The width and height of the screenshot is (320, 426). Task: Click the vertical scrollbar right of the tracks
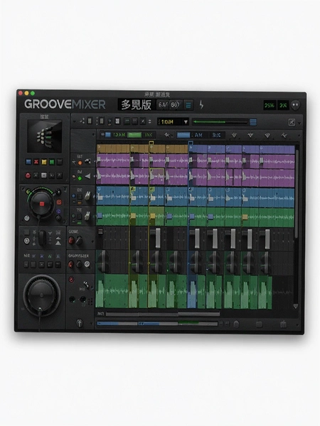point(297,195)
